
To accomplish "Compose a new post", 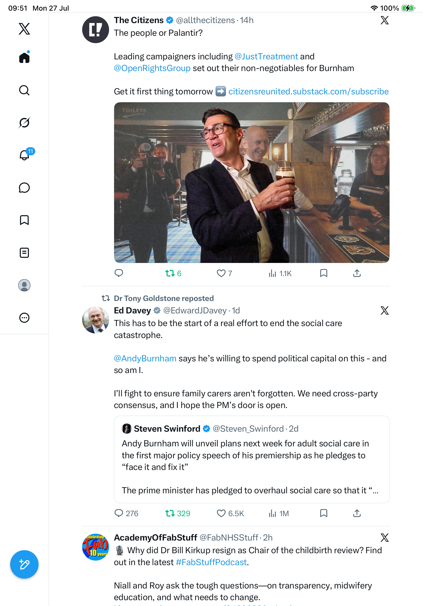I will click(x=24, y=564).
